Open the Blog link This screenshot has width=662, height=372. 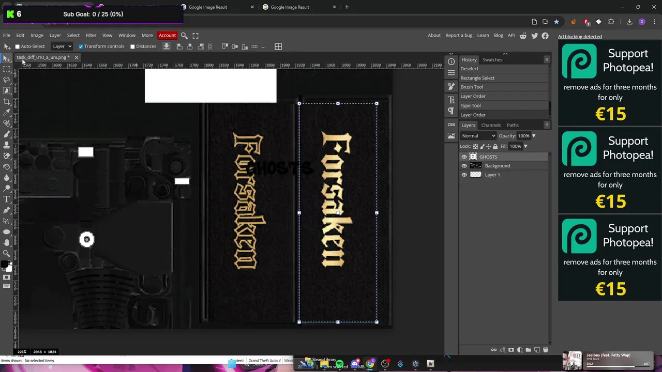pos(499,35)
